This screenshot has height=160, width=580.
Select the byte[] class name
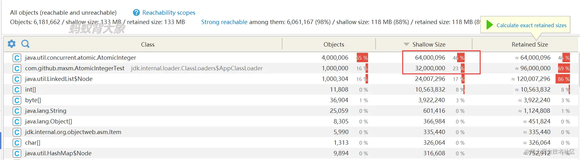(x=33, y=100)
